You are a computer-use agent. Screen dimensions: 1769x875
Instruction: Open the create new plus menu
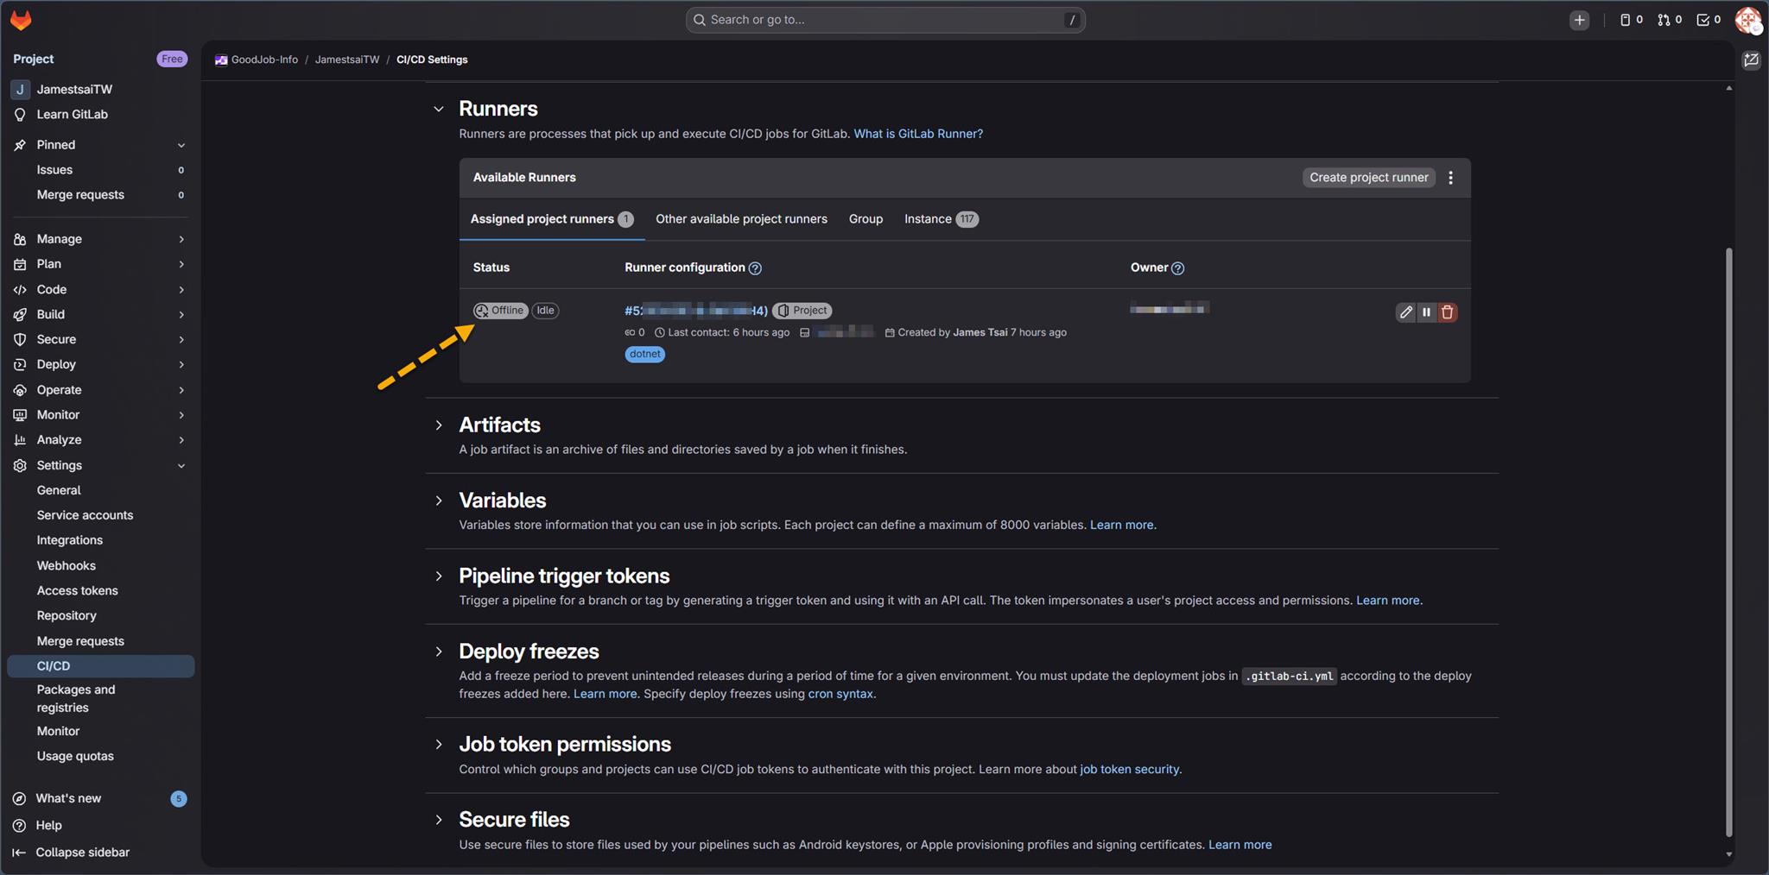pyautogui.click(x=1579, y=20)
